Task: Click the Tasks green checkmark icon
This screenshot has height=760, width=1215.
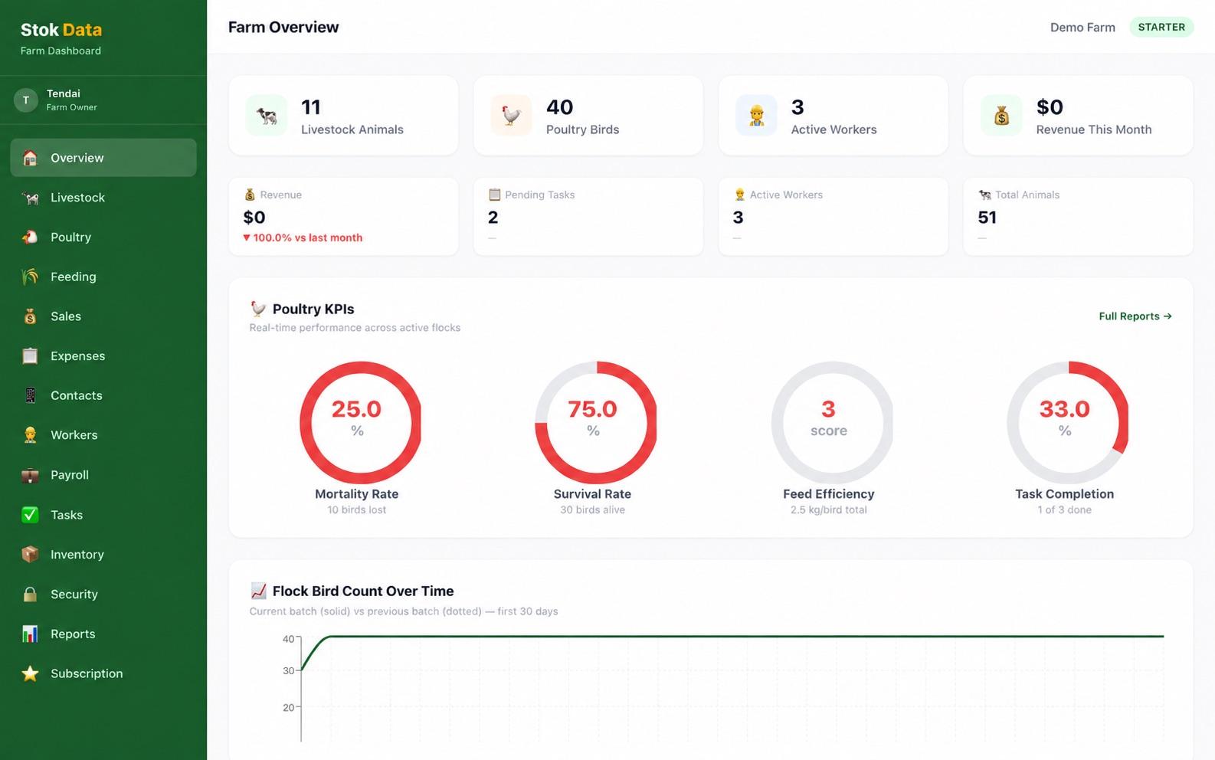Action: (x=30, y=515)
